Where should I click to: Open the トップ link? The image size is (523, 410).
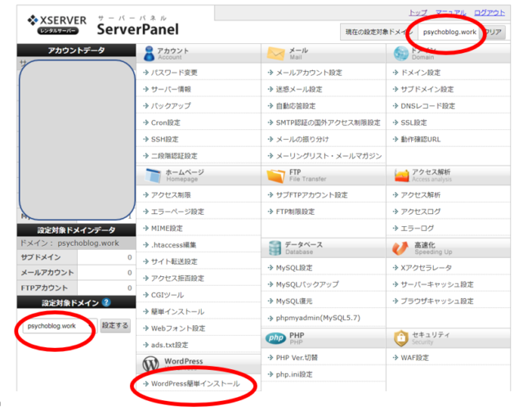(x=418, y=13)
